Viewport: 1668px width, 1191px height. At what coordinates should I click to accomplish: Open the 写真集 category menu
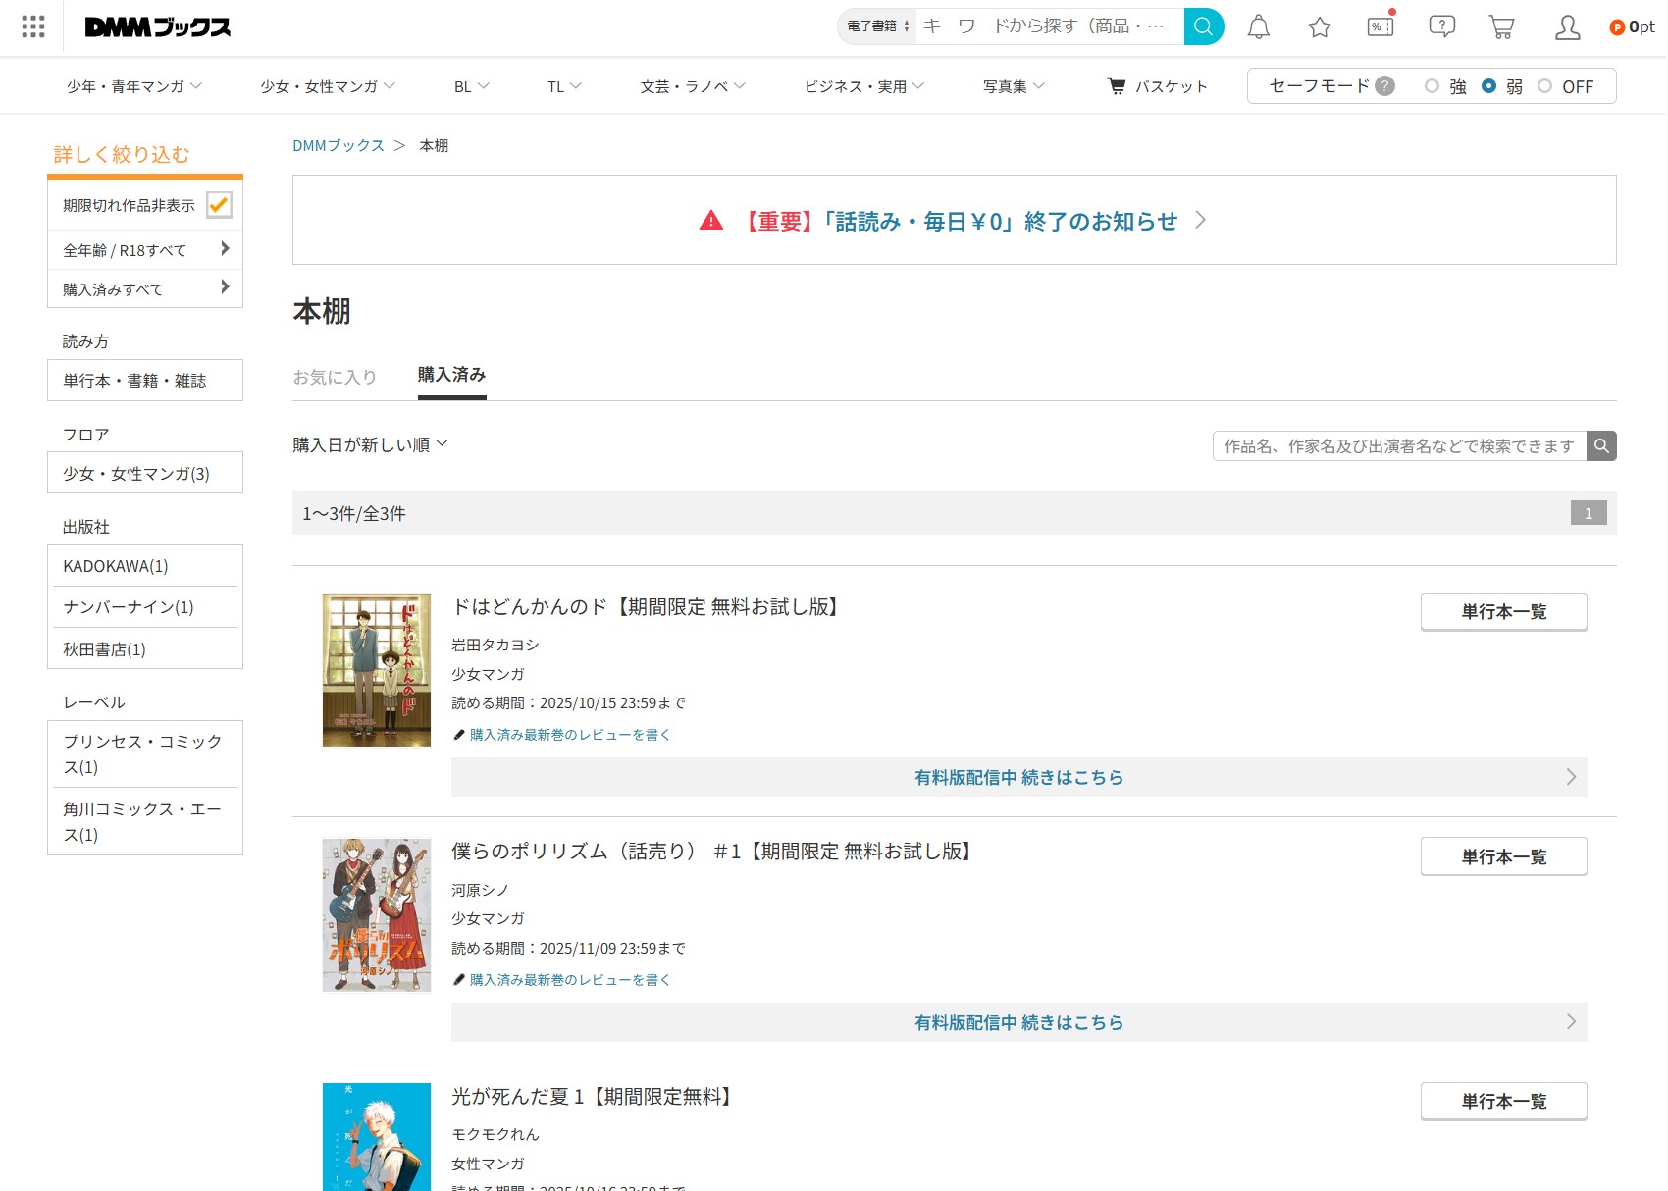pyautogui.click(x=1014, y=86)
